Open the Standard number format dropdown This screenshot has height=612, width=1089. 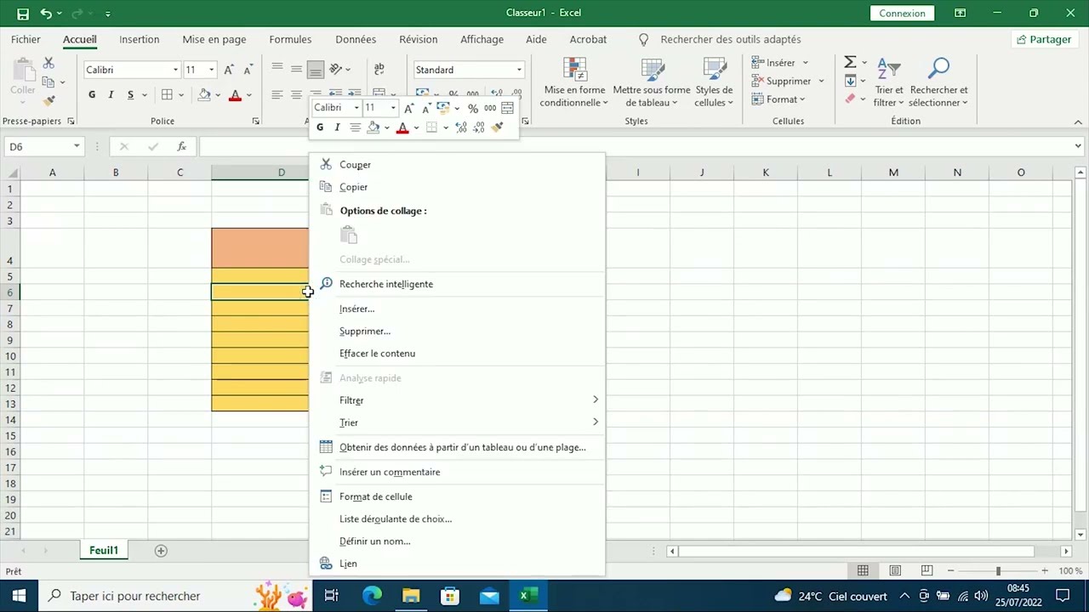pos(519,70)
